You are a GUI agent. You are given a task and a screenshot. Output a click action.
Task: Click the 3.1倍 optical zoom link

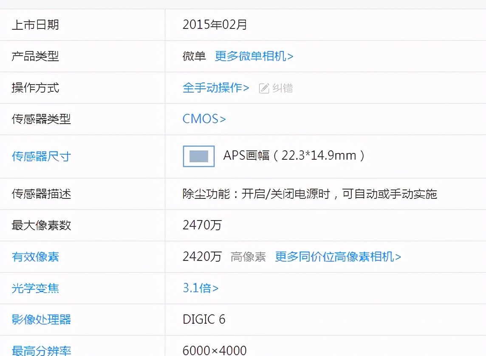pos(198,288)
